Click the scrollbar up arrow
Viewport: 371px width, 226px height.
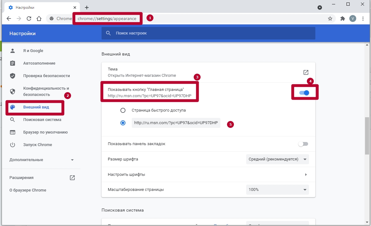pos(367,45)
